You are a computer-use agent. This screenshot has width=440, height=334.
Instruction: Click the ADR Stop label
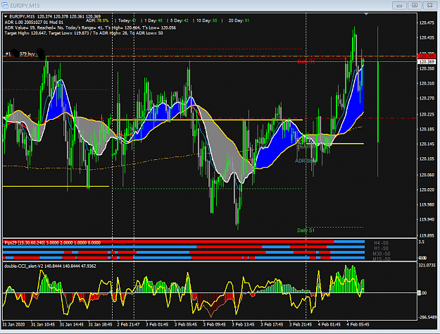pyautogui.click(x=306, y=161)
